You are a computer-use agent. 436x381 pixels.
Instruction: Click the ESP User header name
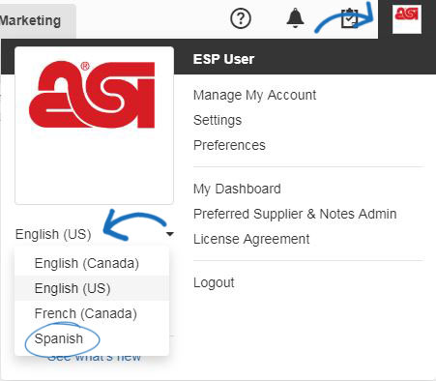223,59
